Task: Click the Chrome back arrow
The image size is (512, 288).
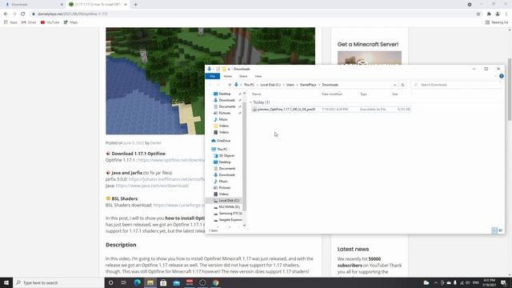Action: pyautogui.click(x=6, y=14)
